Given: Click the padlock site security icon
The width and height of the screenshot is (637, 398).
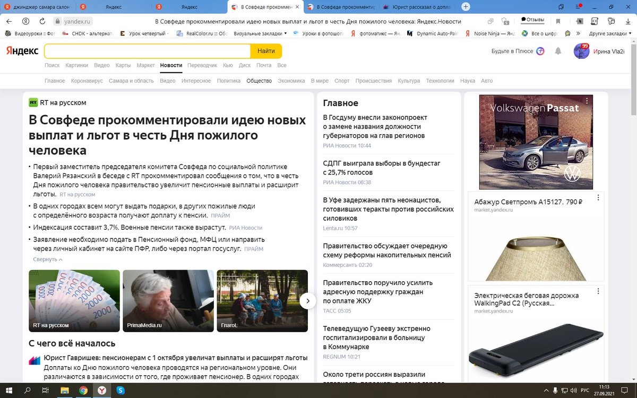Looking at the screenshot, I should pos(58,22).
